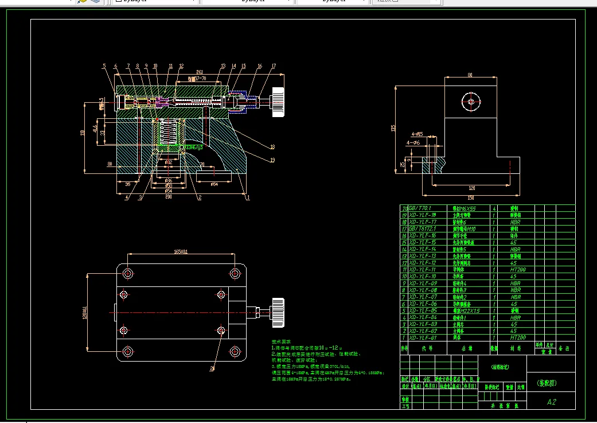Click the bottom-right mounting hole in plan view

235,351
